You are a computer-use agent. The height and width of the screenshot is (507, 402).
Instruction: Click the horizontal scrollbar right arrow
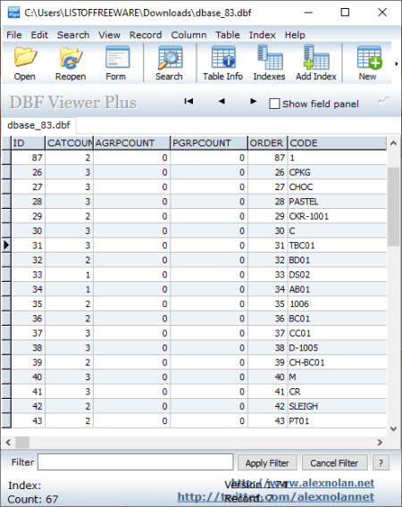click(x=380, y=442)
